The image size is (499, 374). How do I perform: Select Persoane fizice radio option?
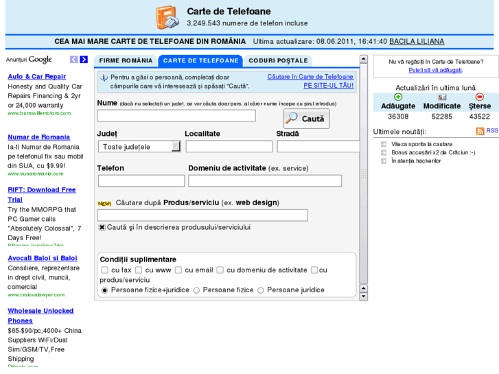tap(197, 290)
